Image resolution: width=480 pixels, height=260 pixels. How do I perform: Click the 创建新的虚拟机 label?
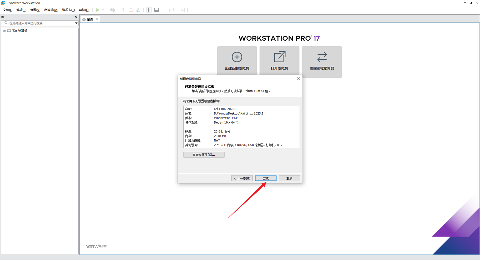click(237, 68)
